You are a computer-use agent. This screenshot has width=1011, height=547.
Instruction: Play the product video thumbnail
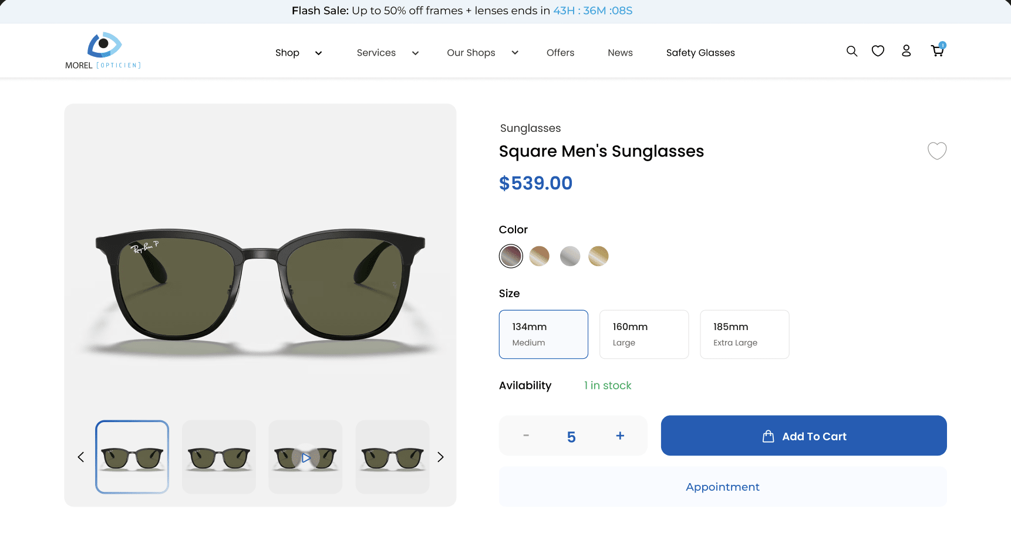pos(305,457)
